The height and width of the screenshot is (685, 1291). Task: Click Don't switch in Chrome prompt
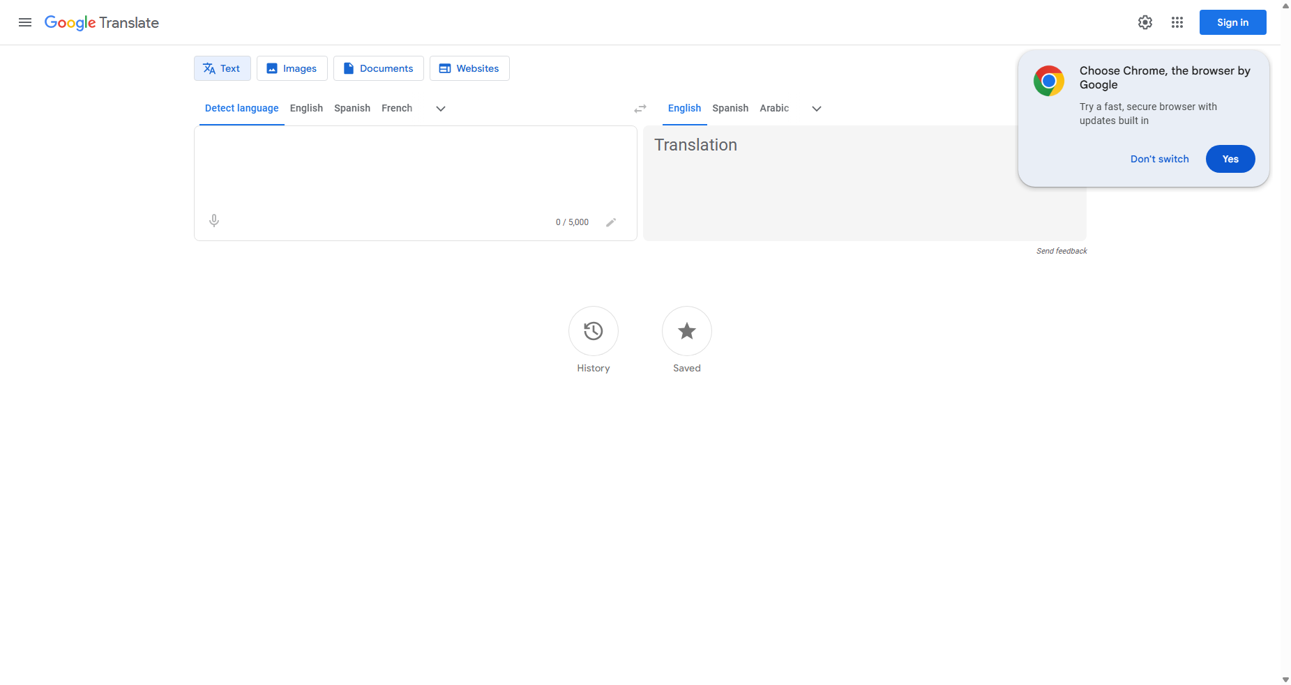[1159, 159]
